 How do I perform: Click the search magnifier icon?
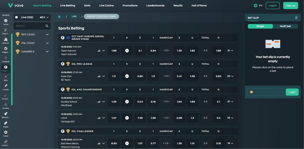point(47,26)
